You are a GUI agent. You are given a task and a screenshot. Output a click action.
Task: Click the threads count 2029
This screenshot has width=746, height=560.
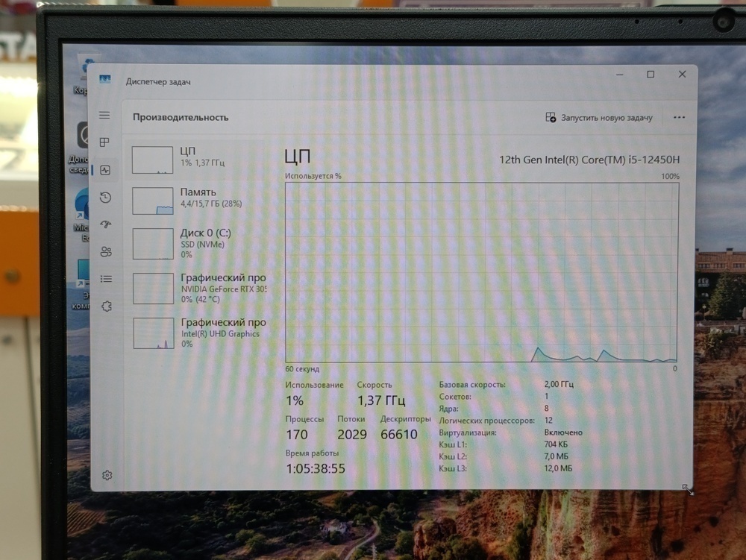point(352,435)
